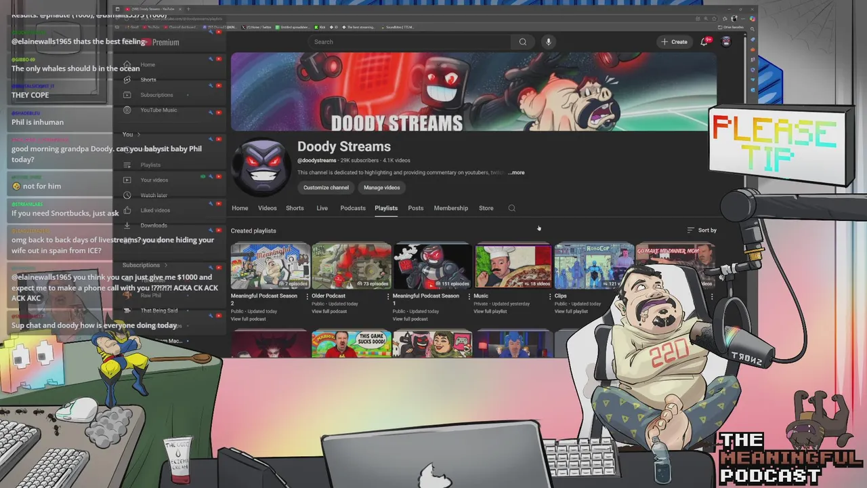Open the Older Podcast thumbnail with 73 episodes
The image size is (867, 488).
tap(351, 267)
